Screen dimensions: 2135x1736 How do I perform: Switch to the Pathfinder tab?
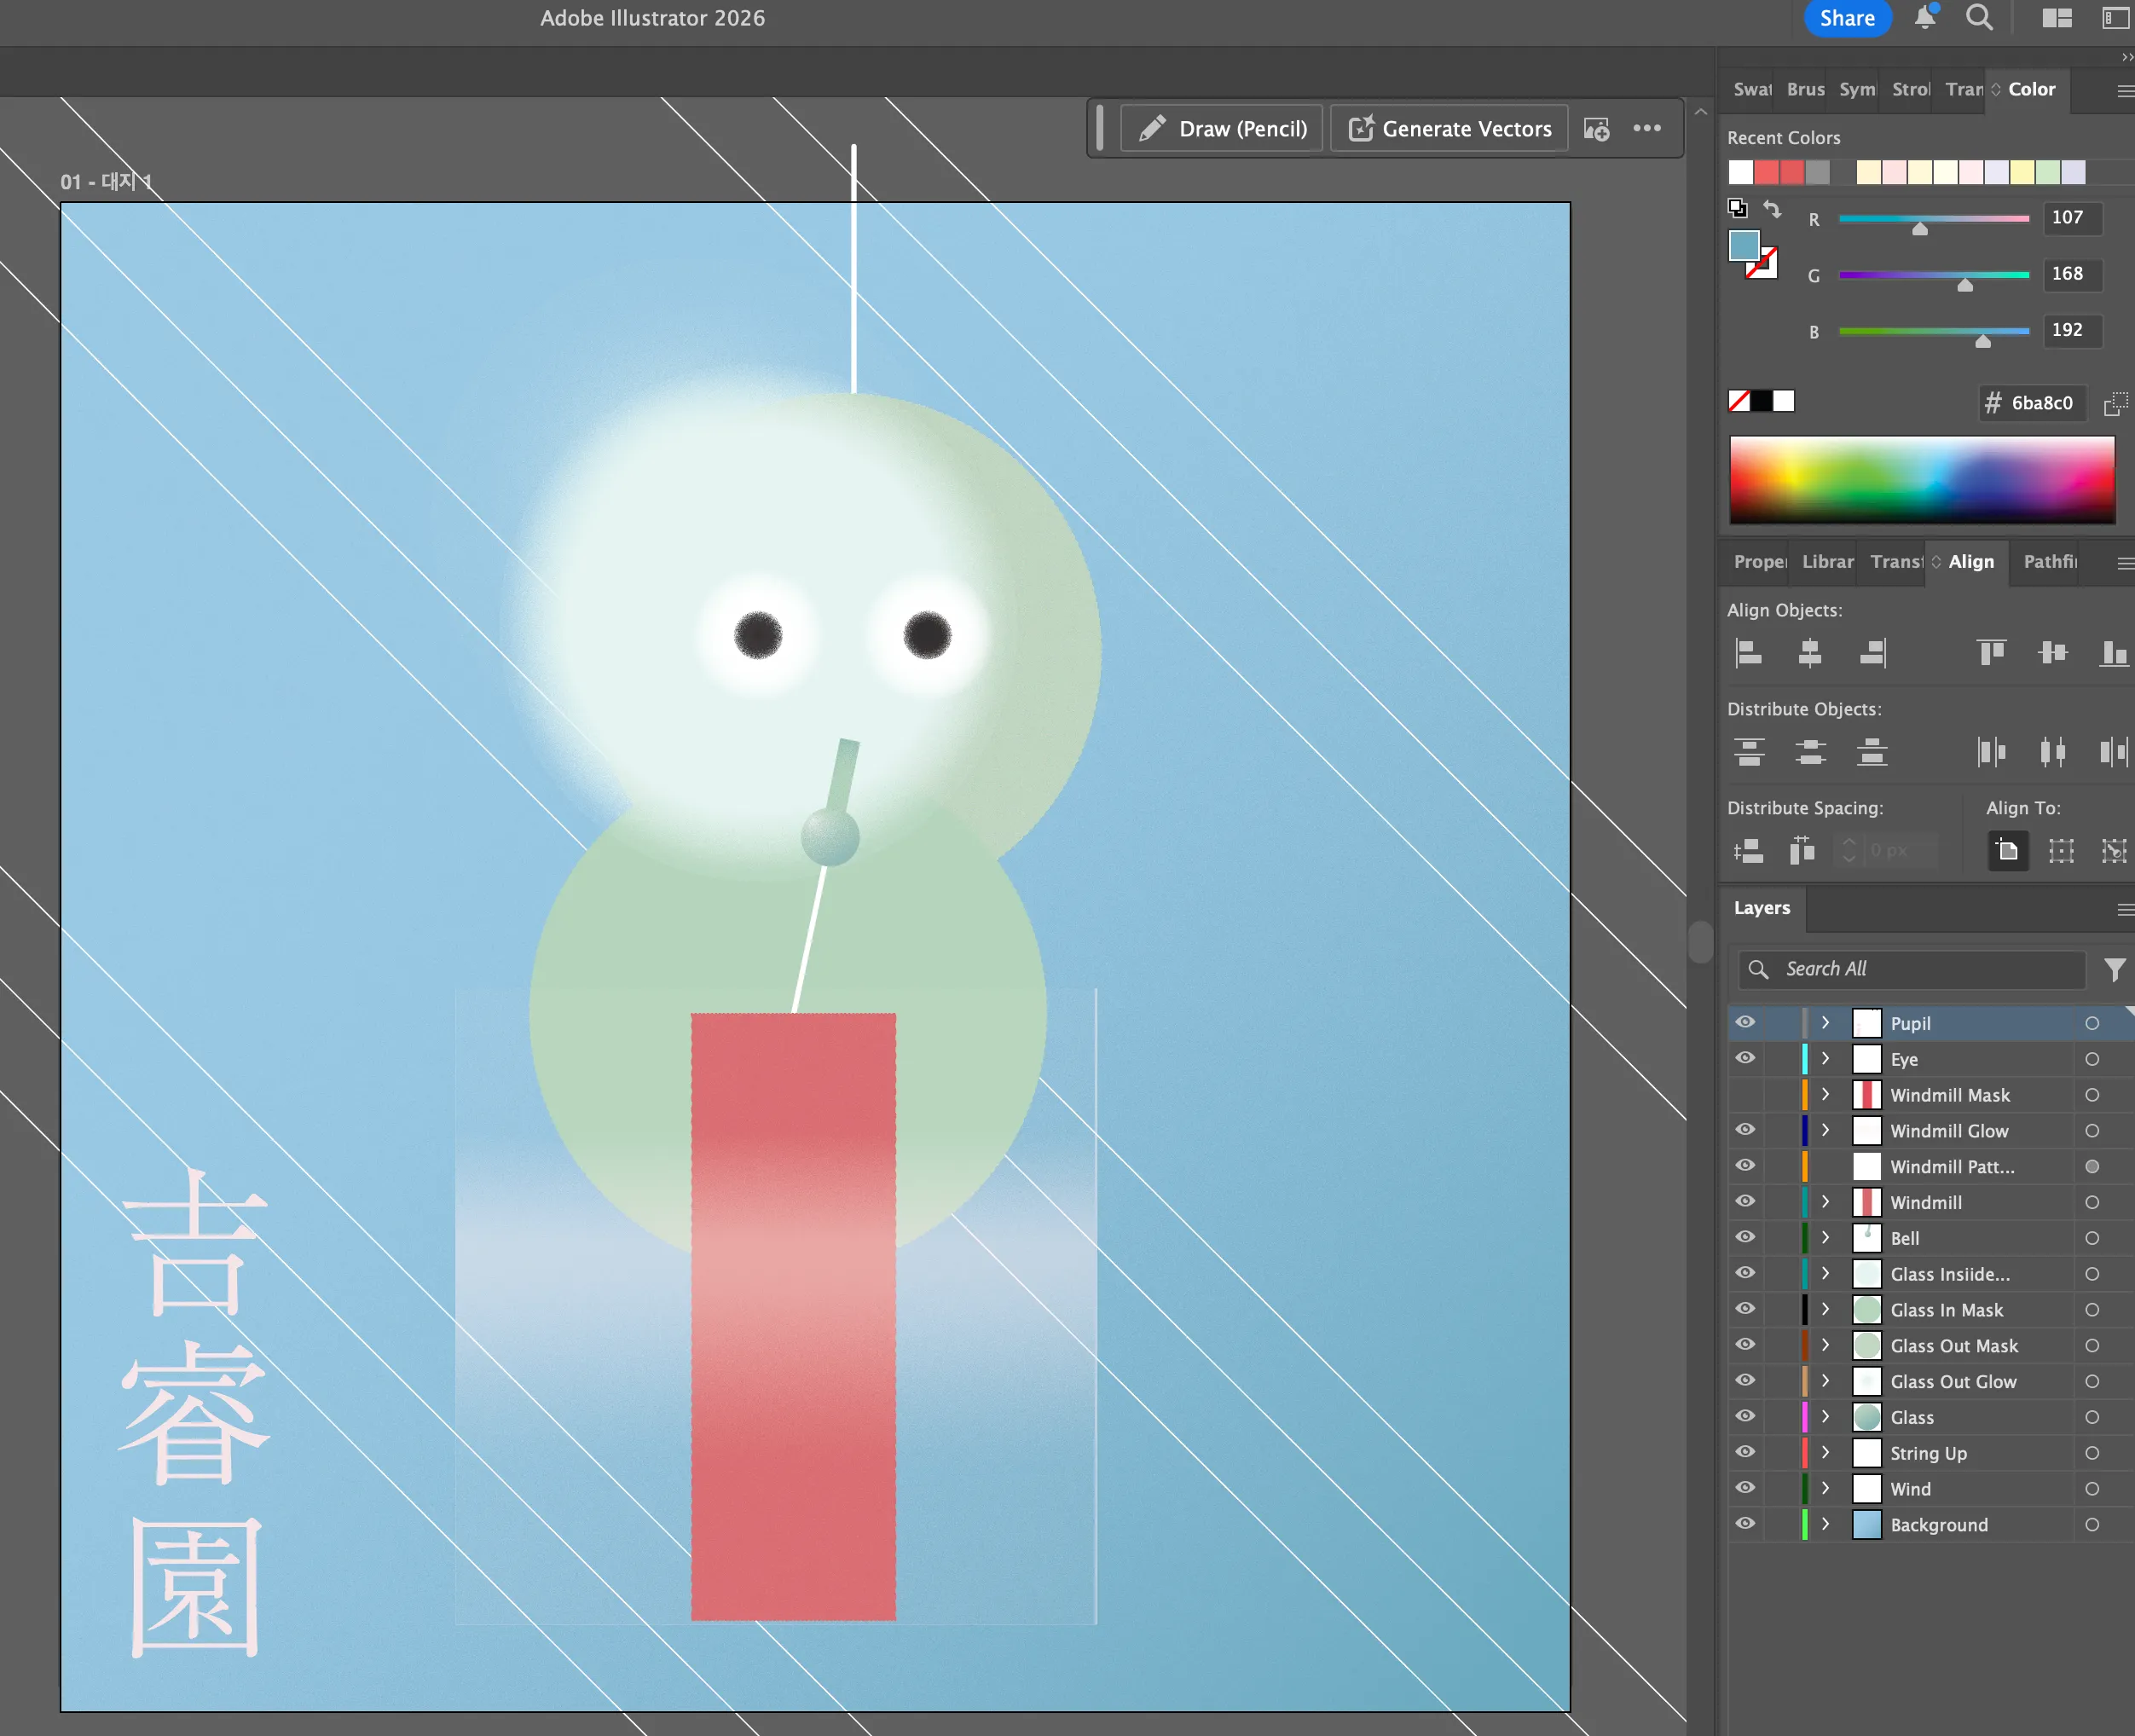tap(2049, 562)
